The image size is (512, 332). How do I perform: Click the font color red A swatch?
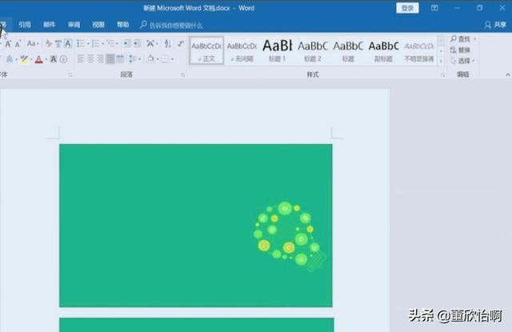click(x=40, y=59)
